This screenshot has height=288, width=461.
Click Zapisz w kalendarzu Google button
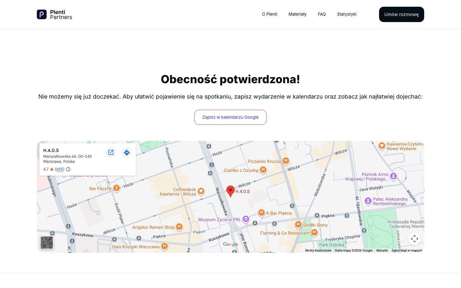(x=230, y=117)
